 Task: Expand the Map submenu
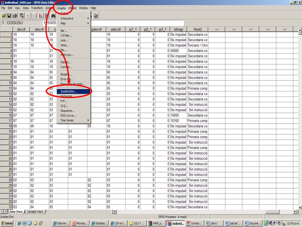pyautogui.click(x=73, y=23)
